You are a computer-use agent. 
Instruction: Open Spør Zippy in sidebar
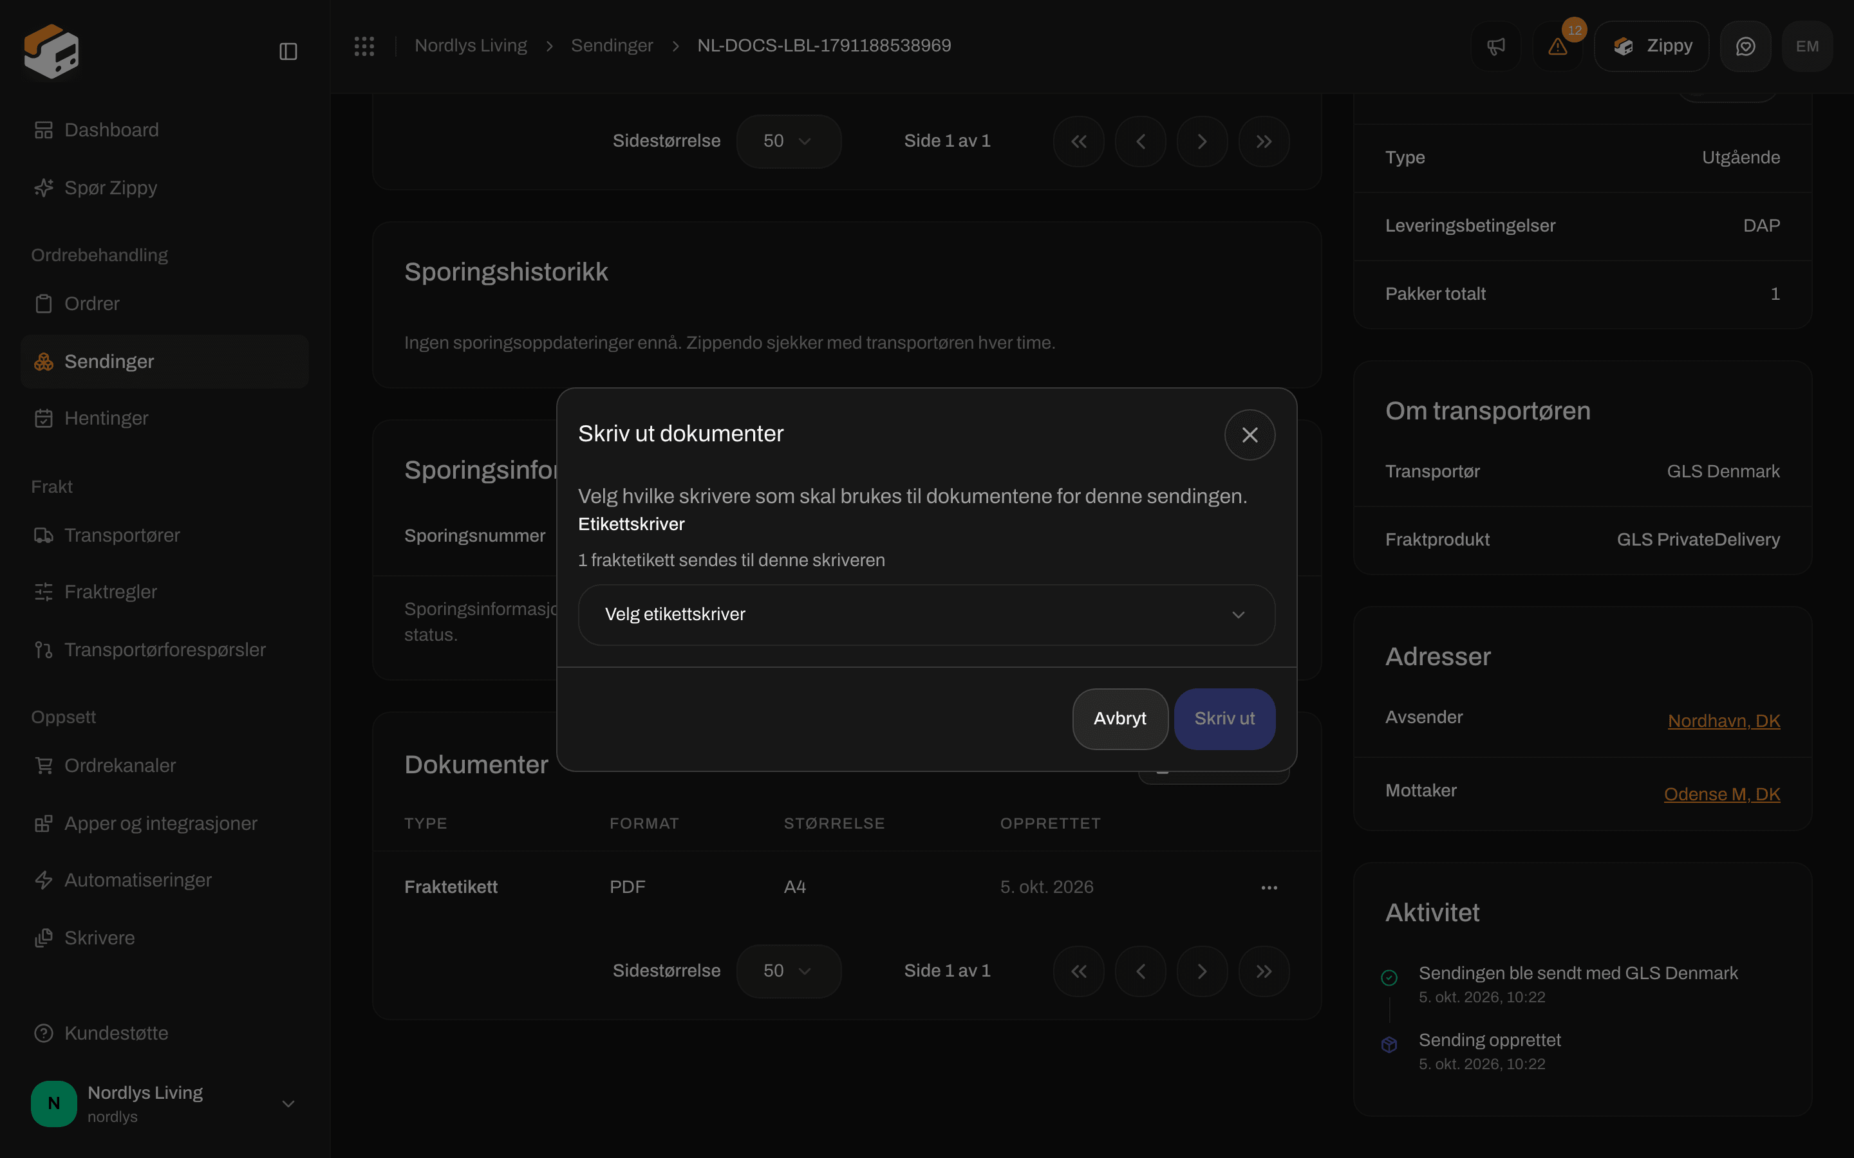point(165,188)
